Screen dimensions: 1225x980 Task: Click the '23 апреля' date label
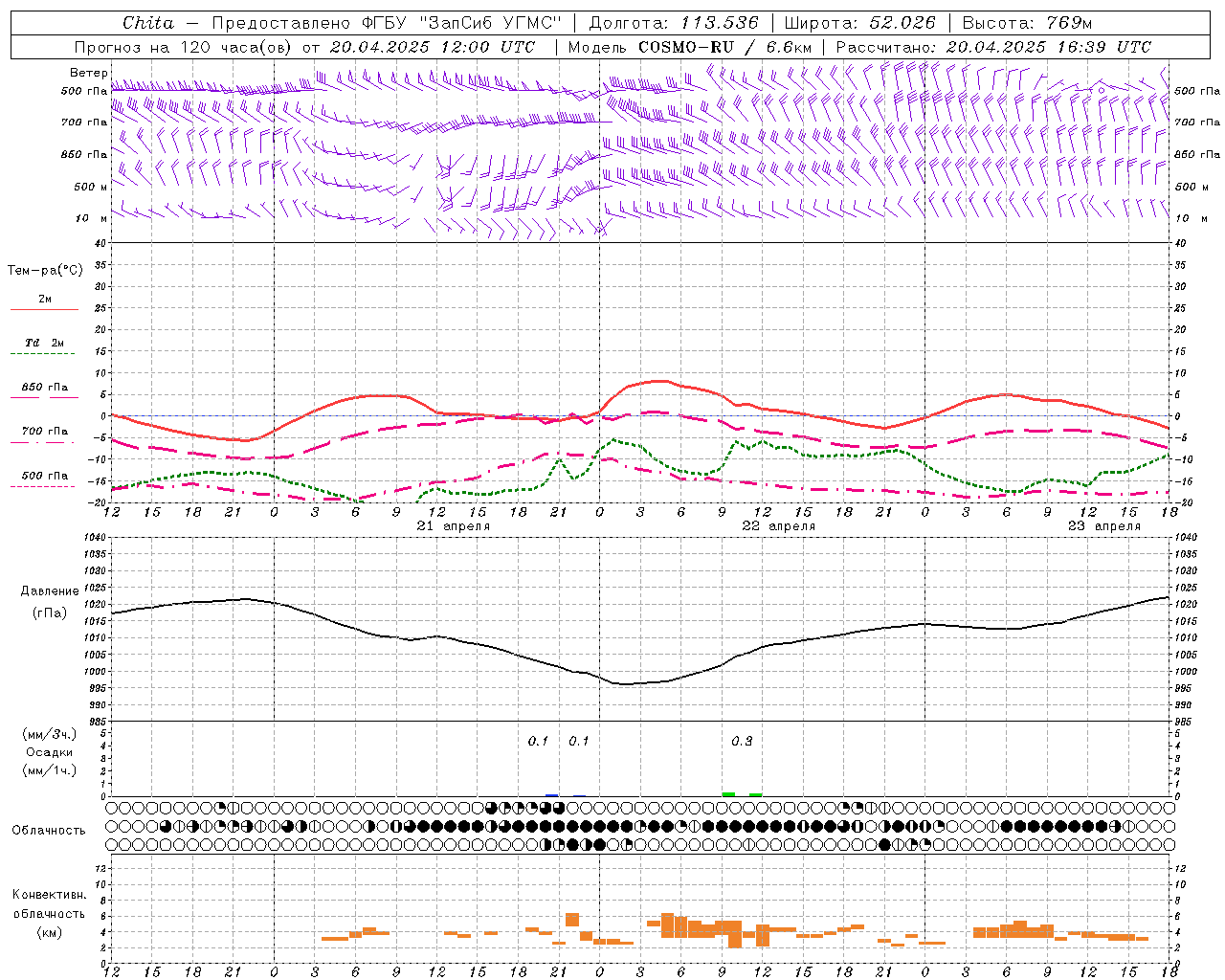click(1104, 525)
